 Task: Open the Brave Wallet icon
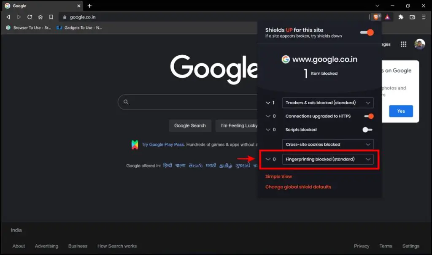412,17
